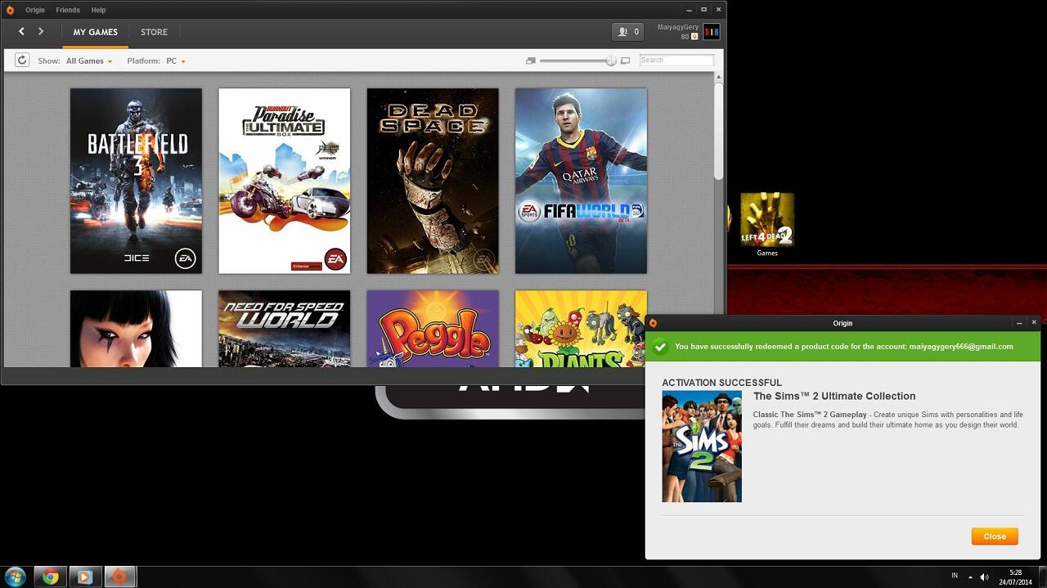
Task: Open the Friends menu
Action: pyautogui.click(x=68, y=10)
